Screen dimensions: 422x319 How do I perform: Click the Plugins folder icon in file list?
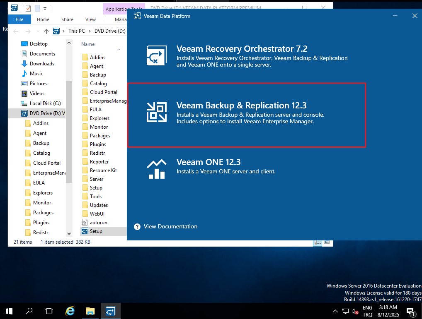(85, 144)
